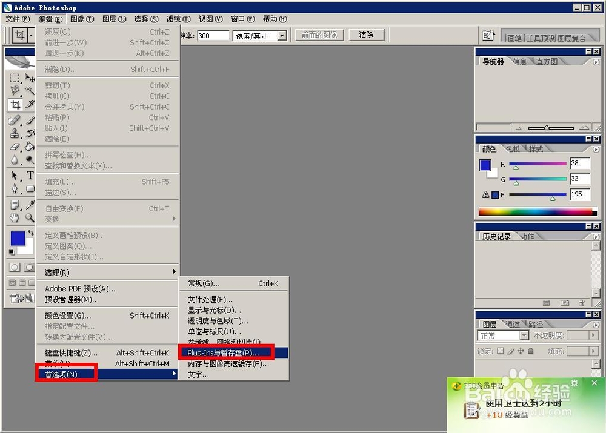The image size is (606, 433).
Task: Select the Eraser tool
Action: (15, 147)
